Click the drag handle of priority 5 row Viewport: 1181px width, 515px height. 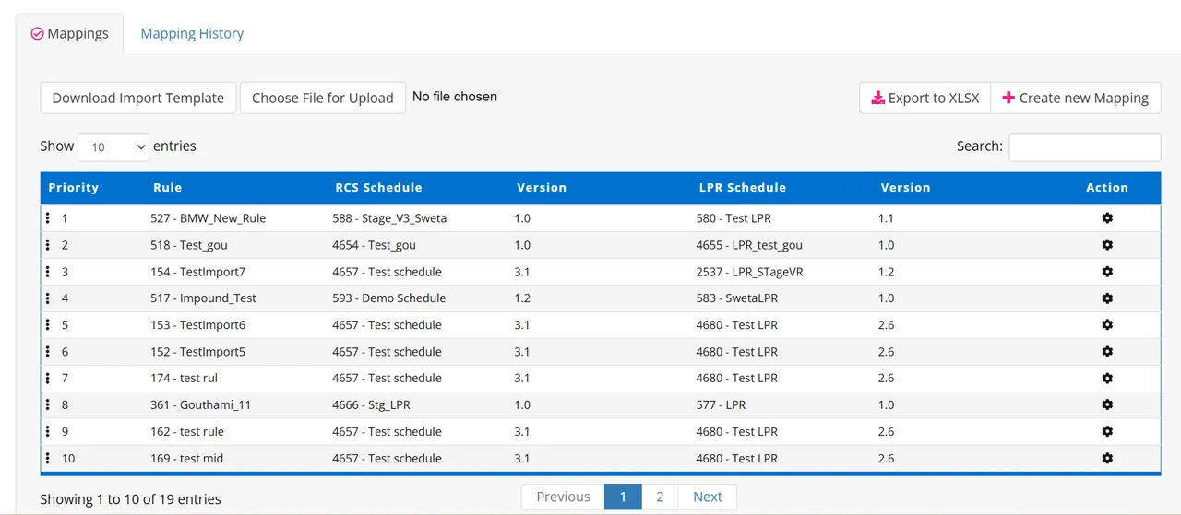tap(48, 325)
